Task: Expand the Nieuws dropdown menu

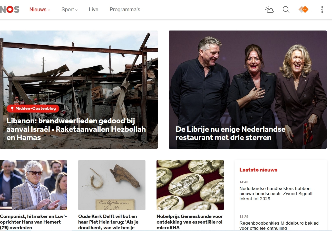Action: tap(40, 10)
